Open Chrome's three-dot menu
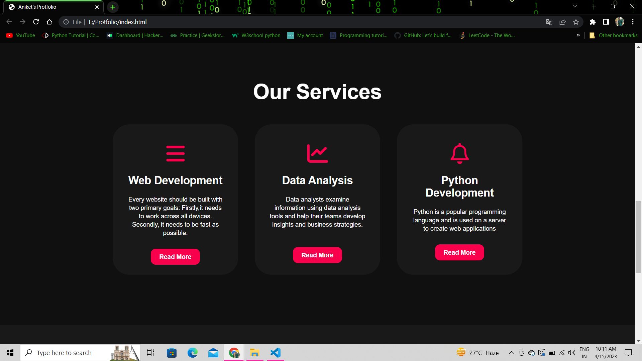 point(633,22)
